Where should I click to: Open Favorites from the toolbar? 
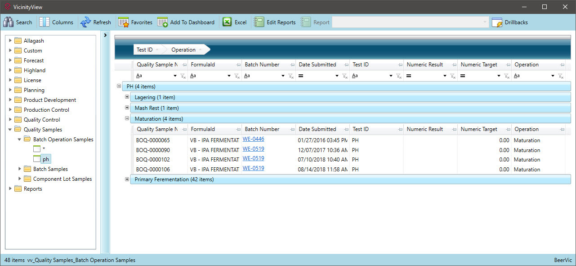coord(135,22)
